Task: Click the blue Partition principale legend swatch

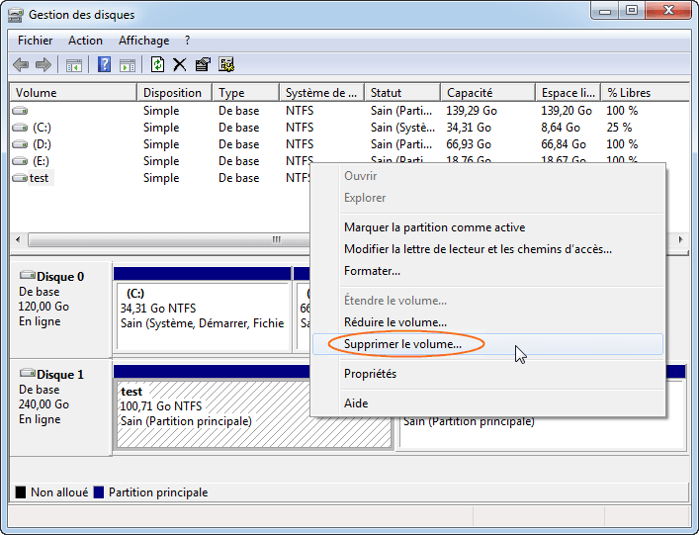Action: pos(99,492)
